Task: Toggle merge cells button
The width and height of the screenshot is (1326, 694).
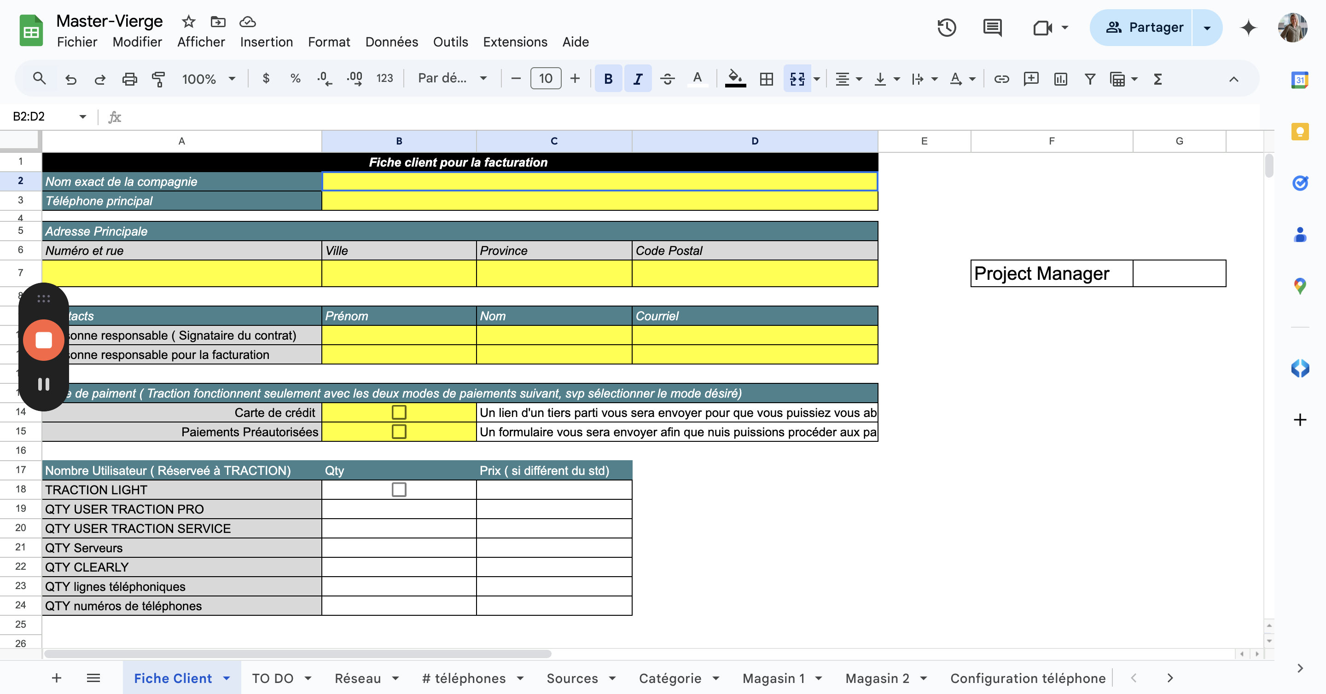Action: 797,79
